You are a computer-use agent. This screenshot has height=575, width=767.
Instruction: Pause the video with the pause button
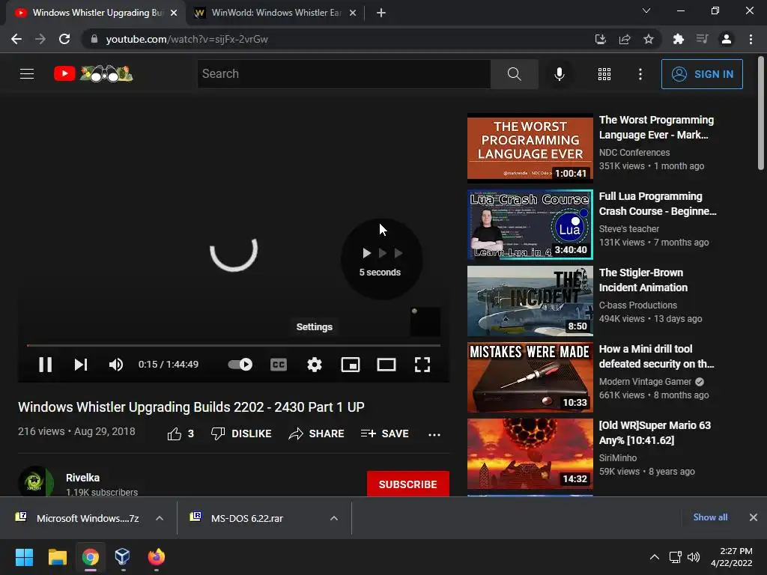coord(45,365)
